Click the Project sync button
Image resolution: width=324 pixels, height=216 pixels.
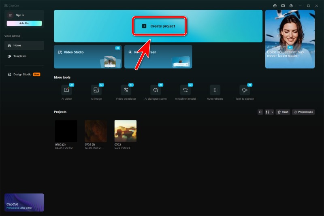(303, 112)
